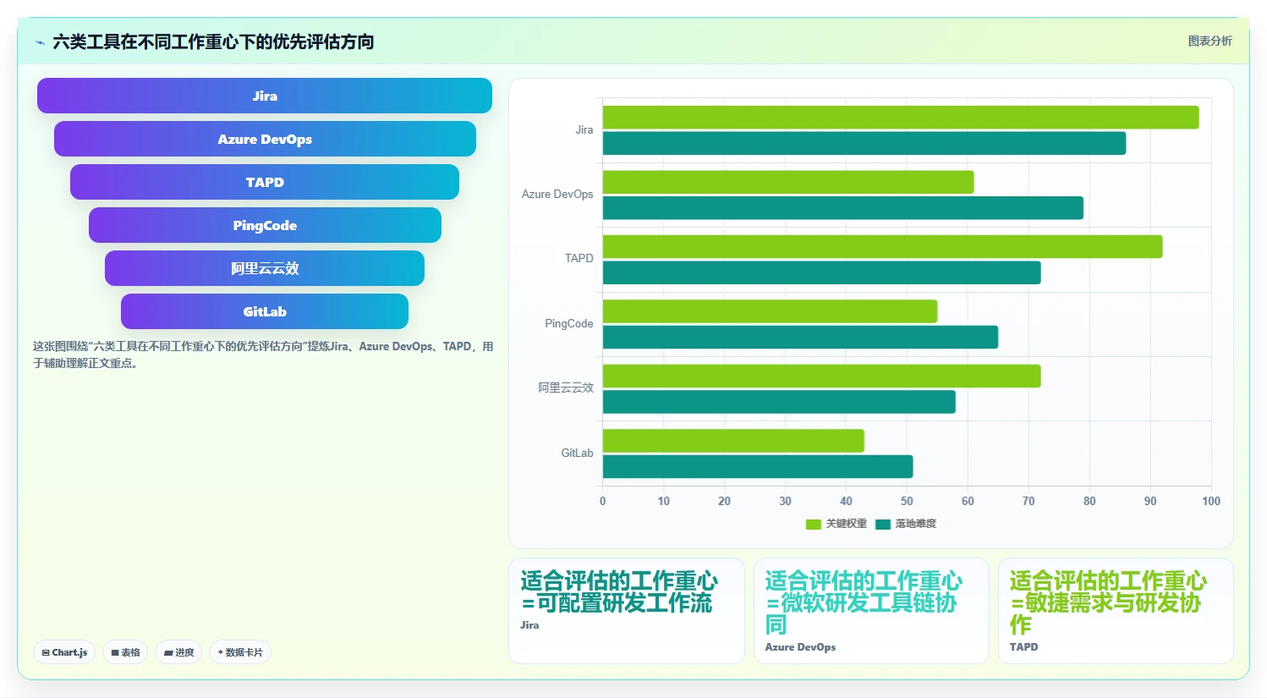Click the PingCode y-axis label

coord(569,324)
